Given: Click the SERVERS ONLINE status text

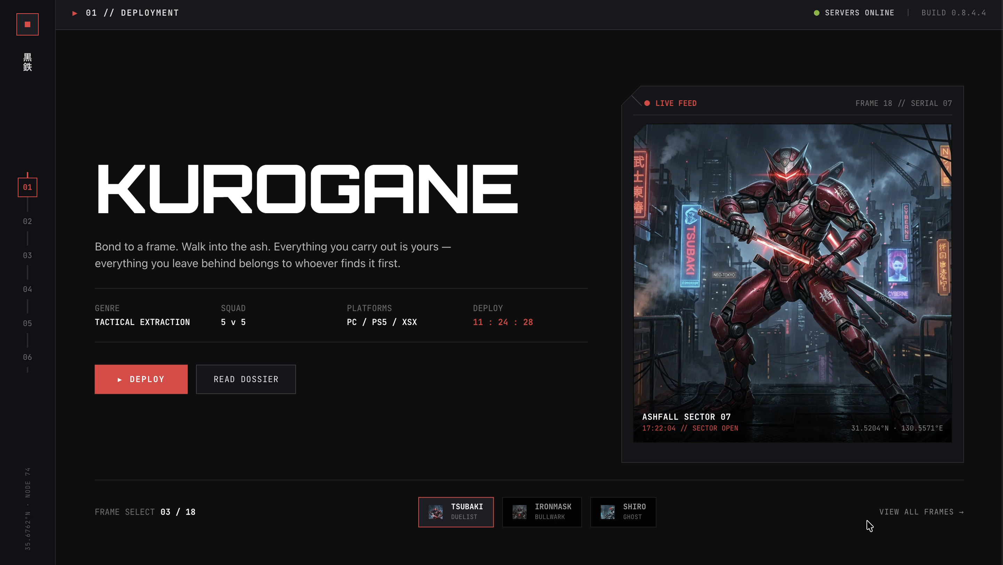Looking at the screenshot, I should [859, 13].
